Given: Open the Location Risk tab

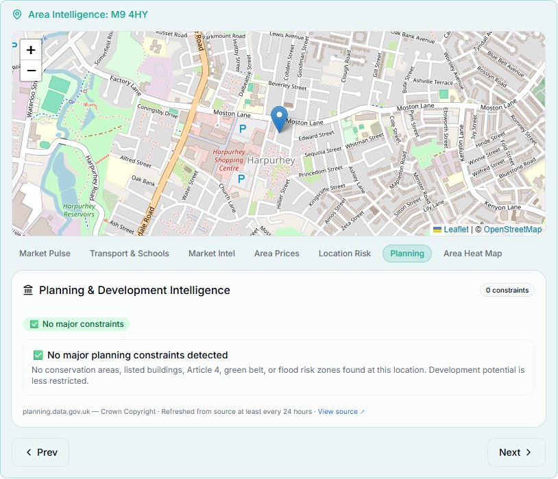Looking at the screenshot, I should 345,254.
